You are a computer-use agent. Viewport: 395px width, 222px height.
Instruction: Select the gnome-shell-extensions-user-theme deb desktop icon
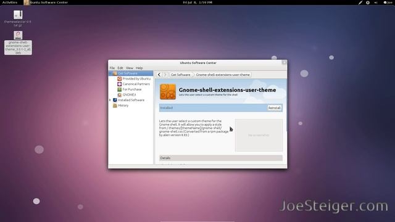(18, 35)
